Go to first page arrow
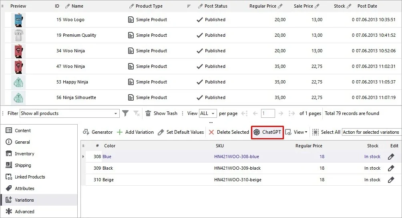 (x=244, y=113)
